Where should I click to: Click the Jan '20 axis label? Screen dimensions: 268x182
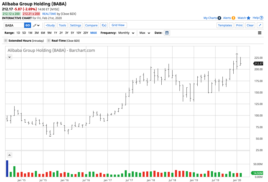tap(237, 180)
